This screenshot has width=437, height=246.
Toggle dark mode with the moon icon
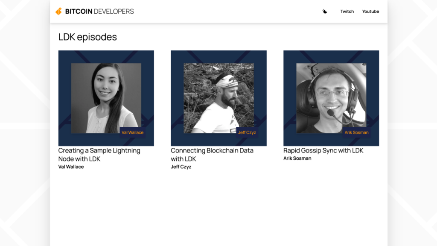325,12
